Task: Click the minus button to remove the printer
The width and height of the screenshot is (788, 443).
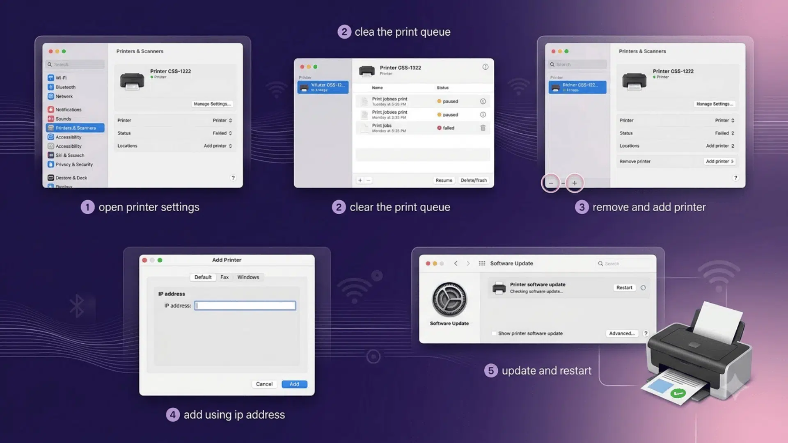Action: tap(551, 183)
